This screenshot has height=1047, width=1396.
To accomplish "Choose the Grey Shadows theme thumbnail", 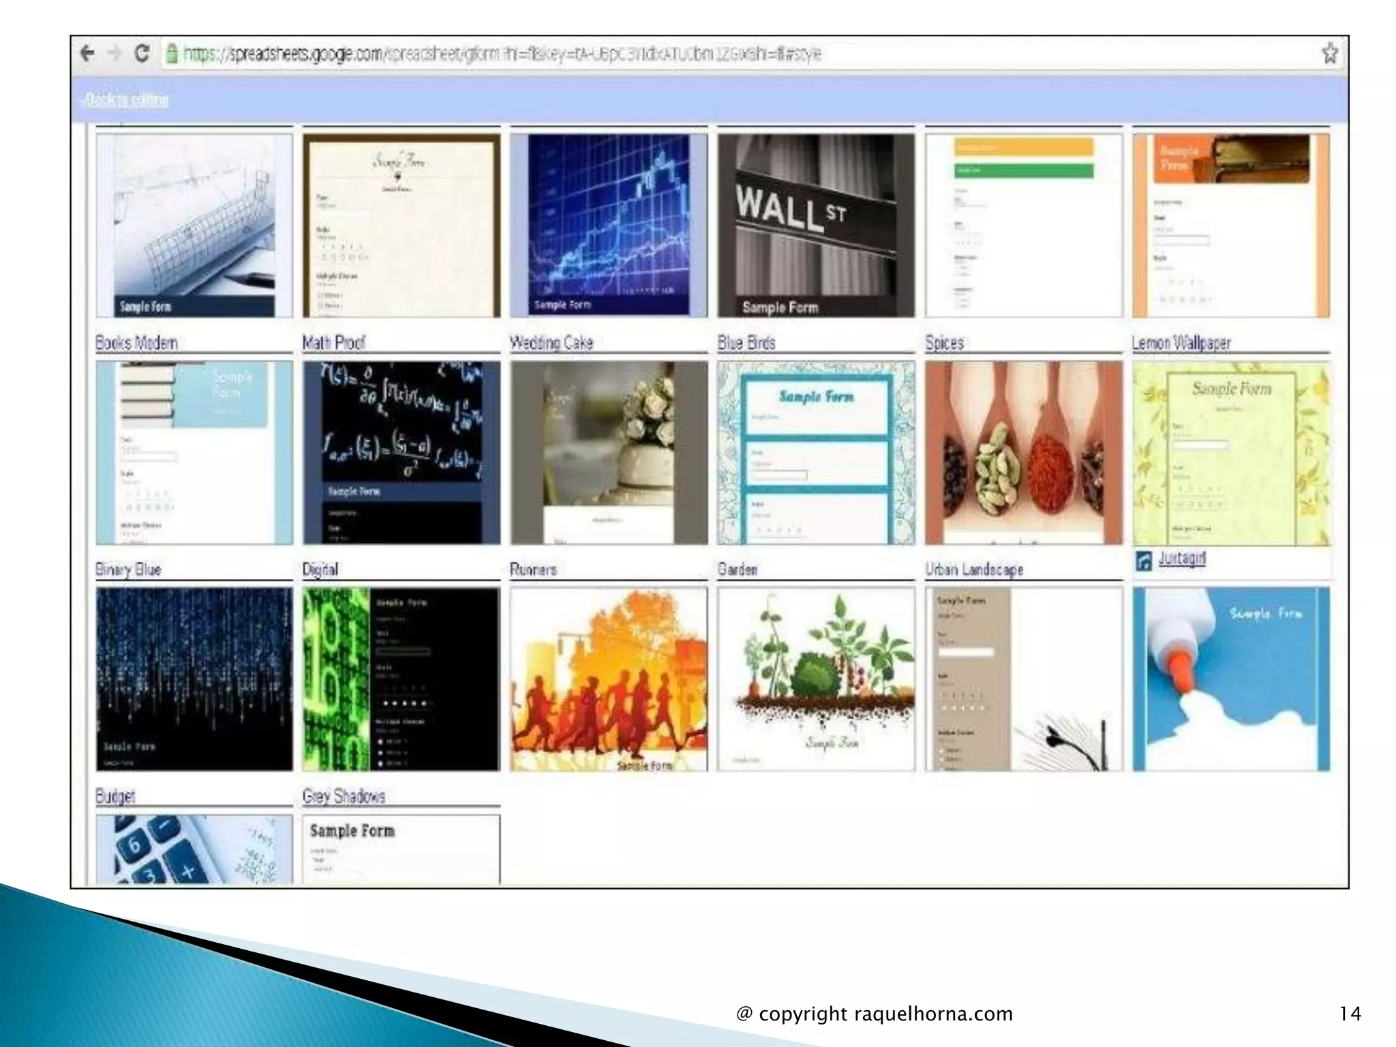I will click(401, 849).
